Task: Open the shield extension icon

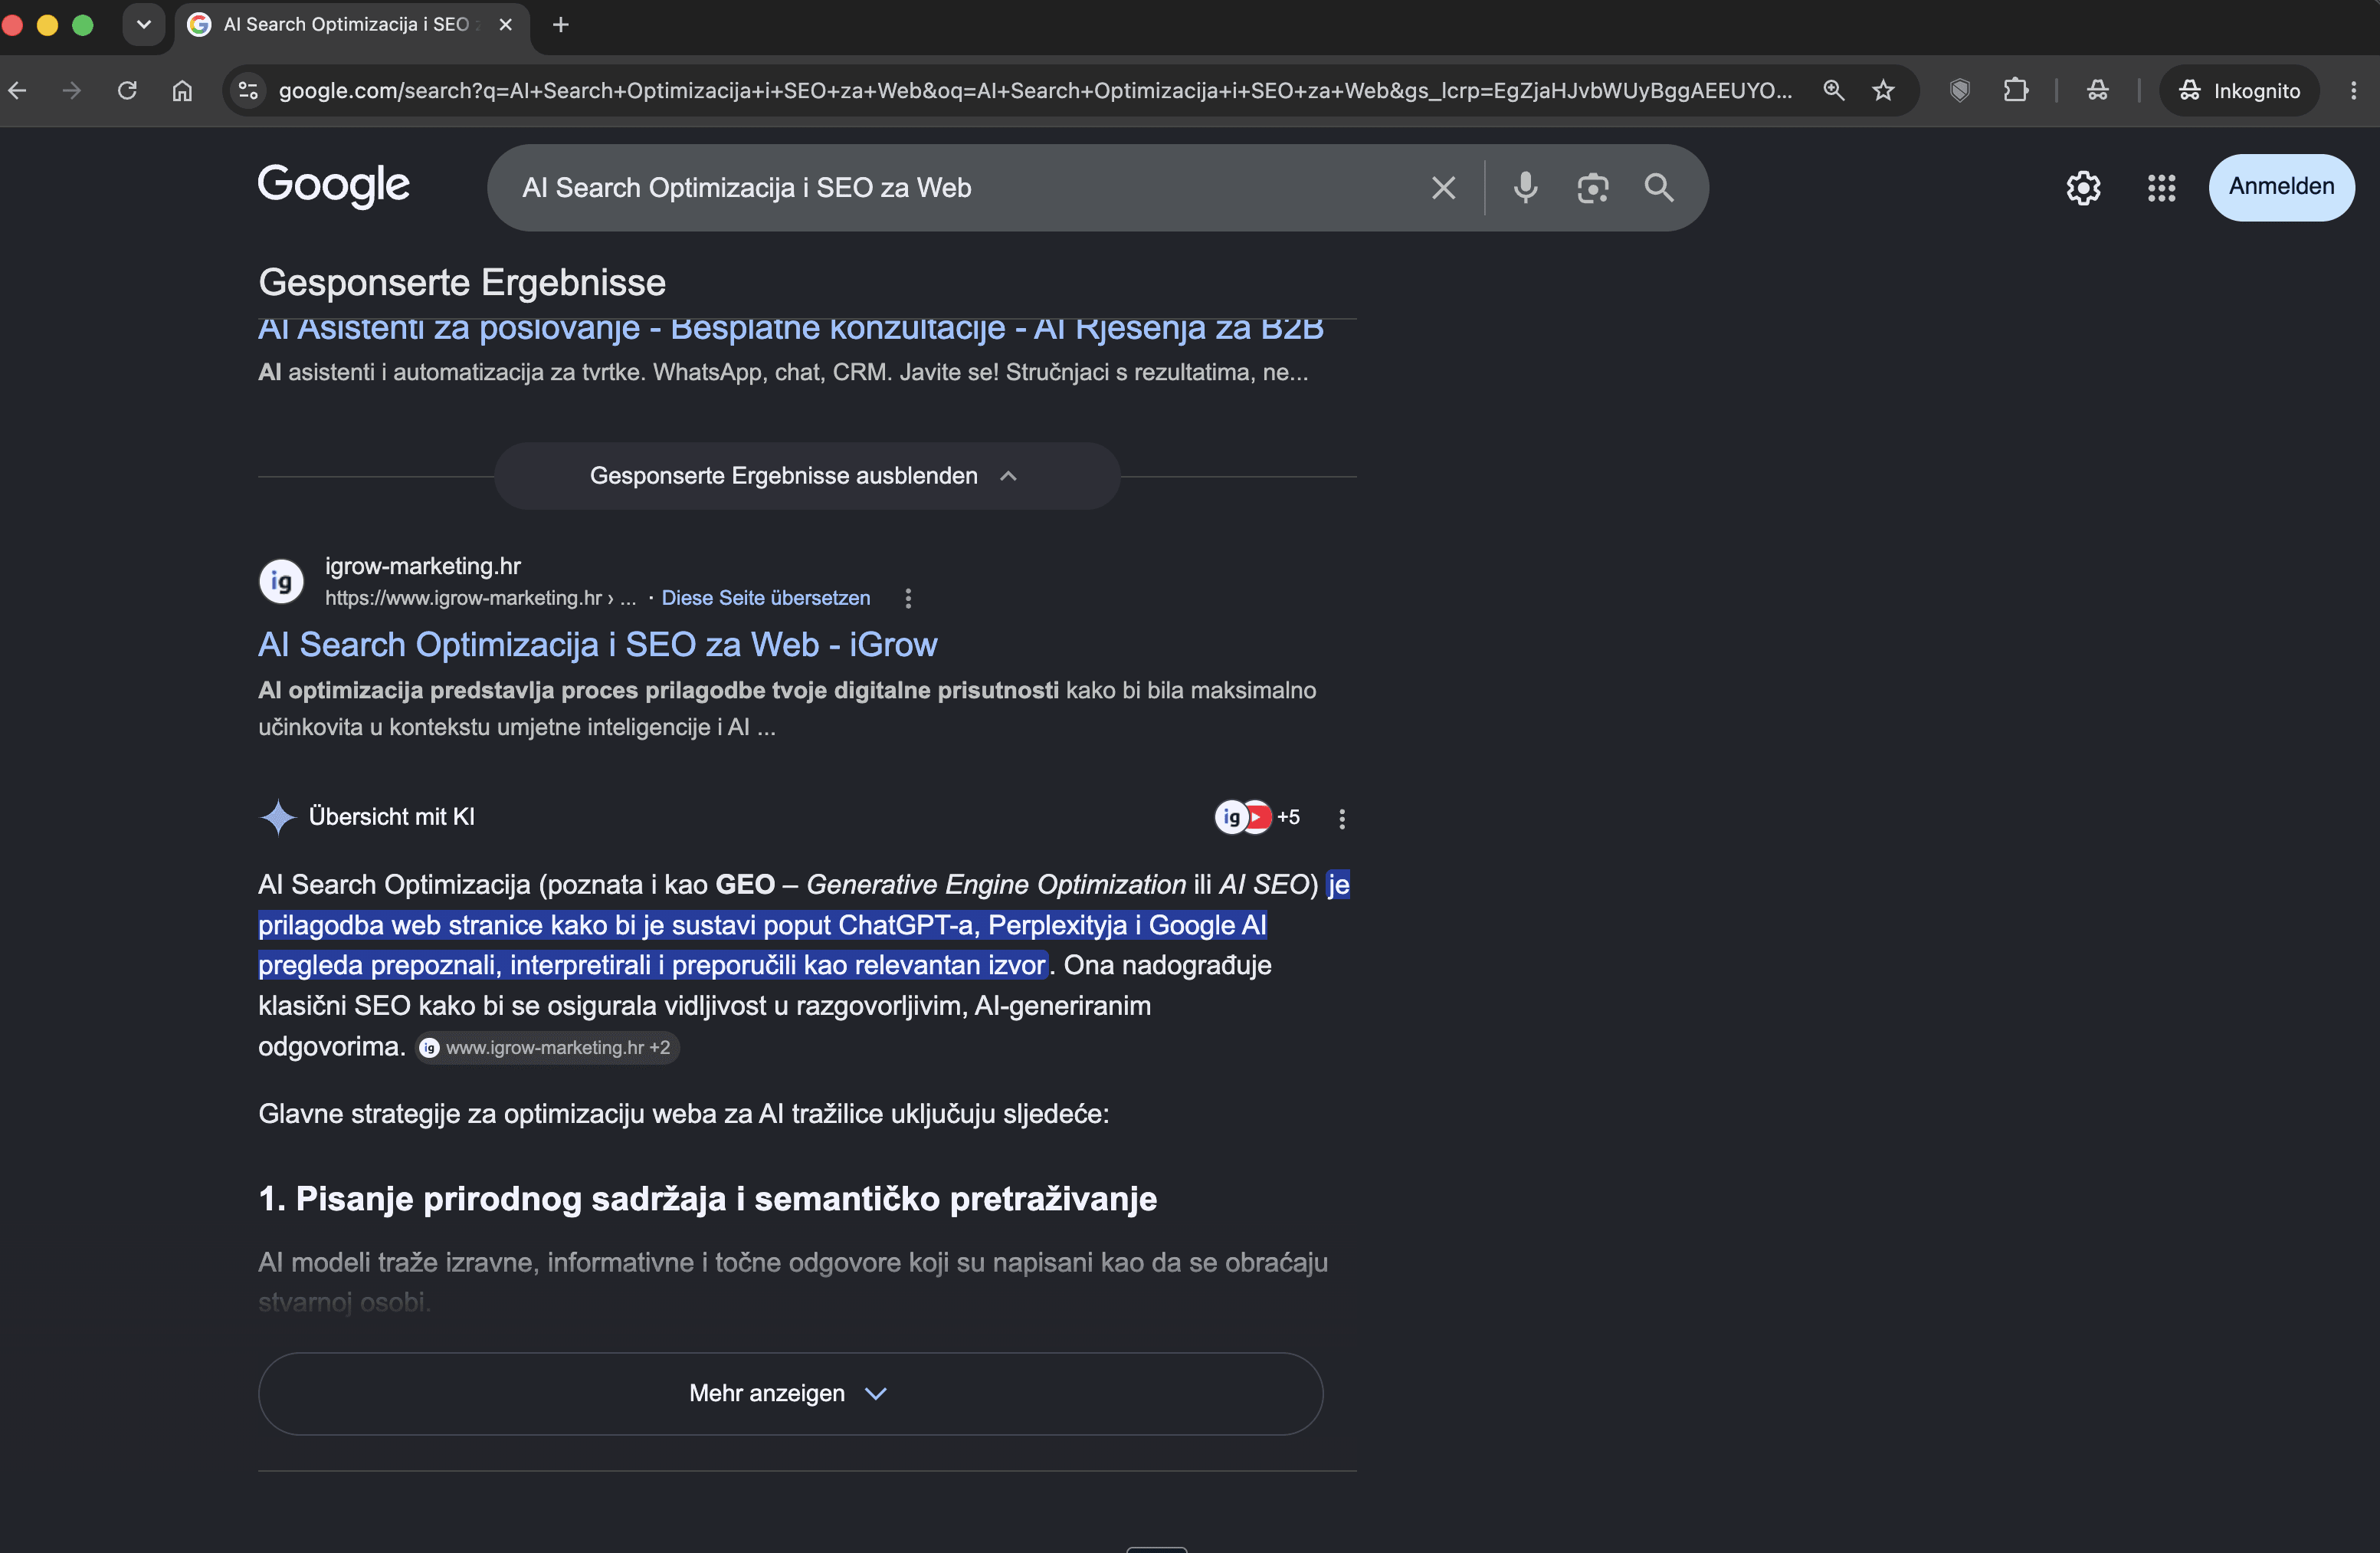Action: tap(1960, 91)
